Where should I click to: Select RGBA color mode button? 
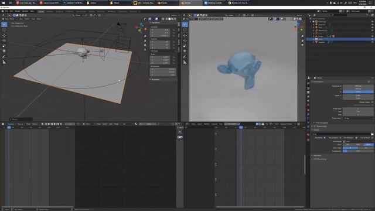pos(369,145)
